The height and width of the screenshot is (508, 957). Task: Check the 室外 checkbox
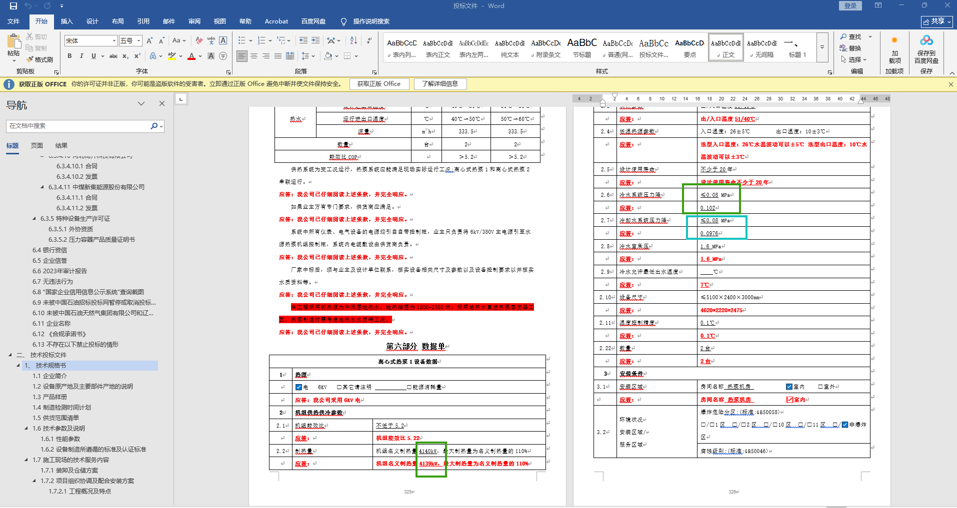coord(820,387)
